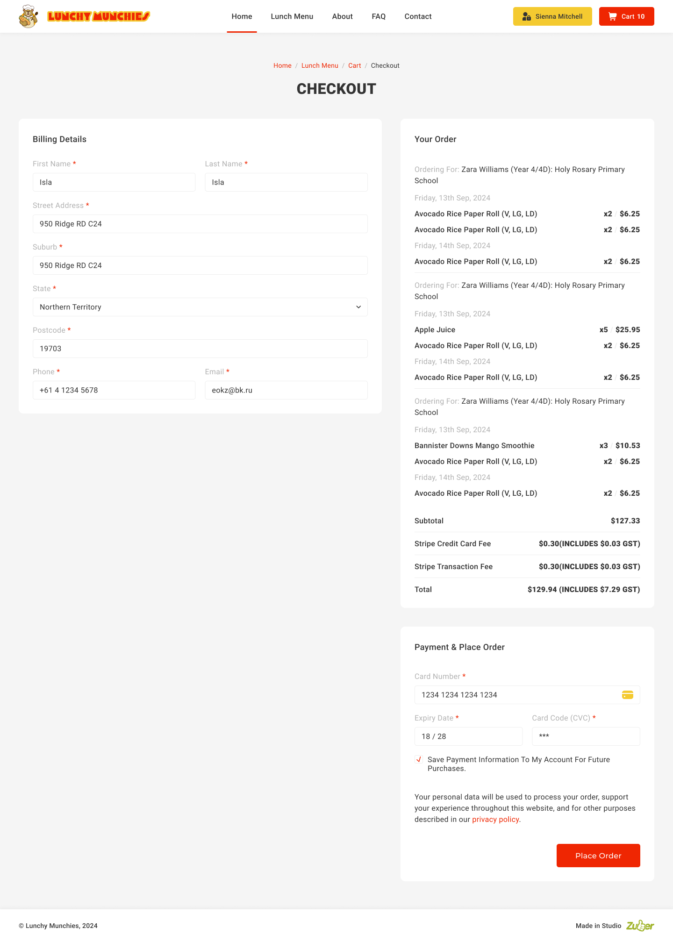Open the Contact page from navigation
The image size is (673, 942).
(418, 16)
